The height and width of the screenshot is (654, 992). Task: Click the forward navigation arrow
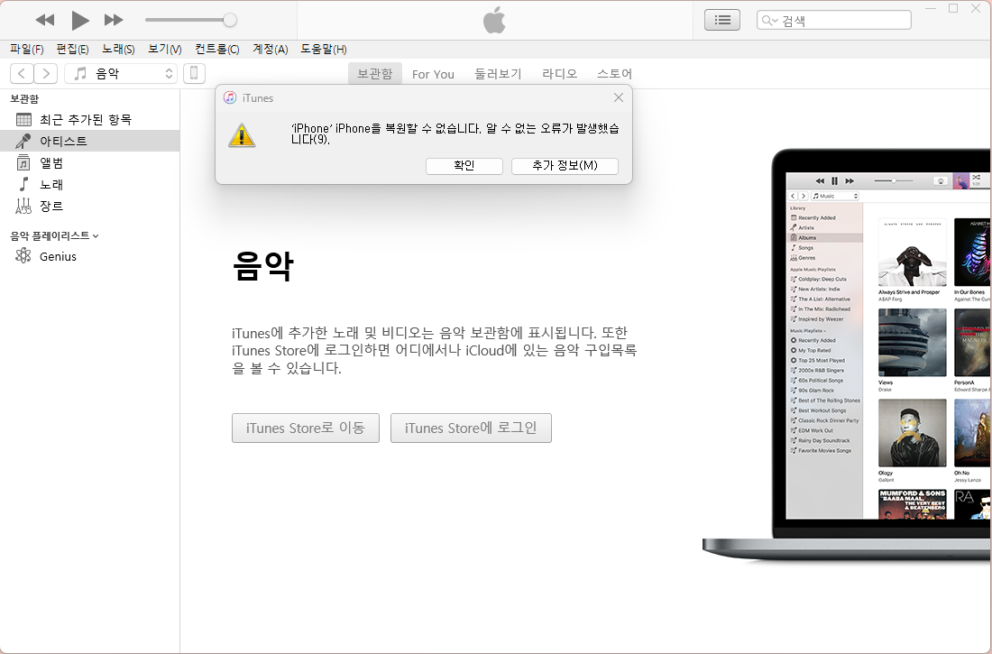click(x=46, y=73)
